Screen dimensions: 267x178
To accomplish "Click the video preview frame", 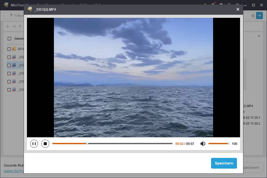I will (x=133, y=77).
